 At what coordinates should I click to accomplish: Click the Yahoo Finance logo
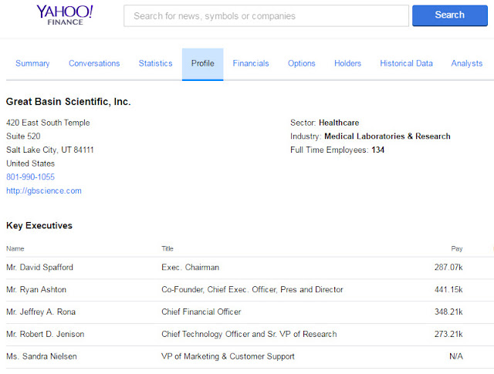[x=65, y=15]
